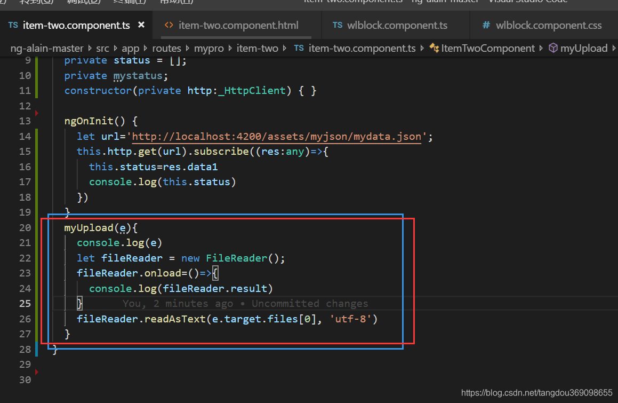Click the 'any' type on line 15
The height and width of the screenshot is (403, 618).
pos(295,151)
